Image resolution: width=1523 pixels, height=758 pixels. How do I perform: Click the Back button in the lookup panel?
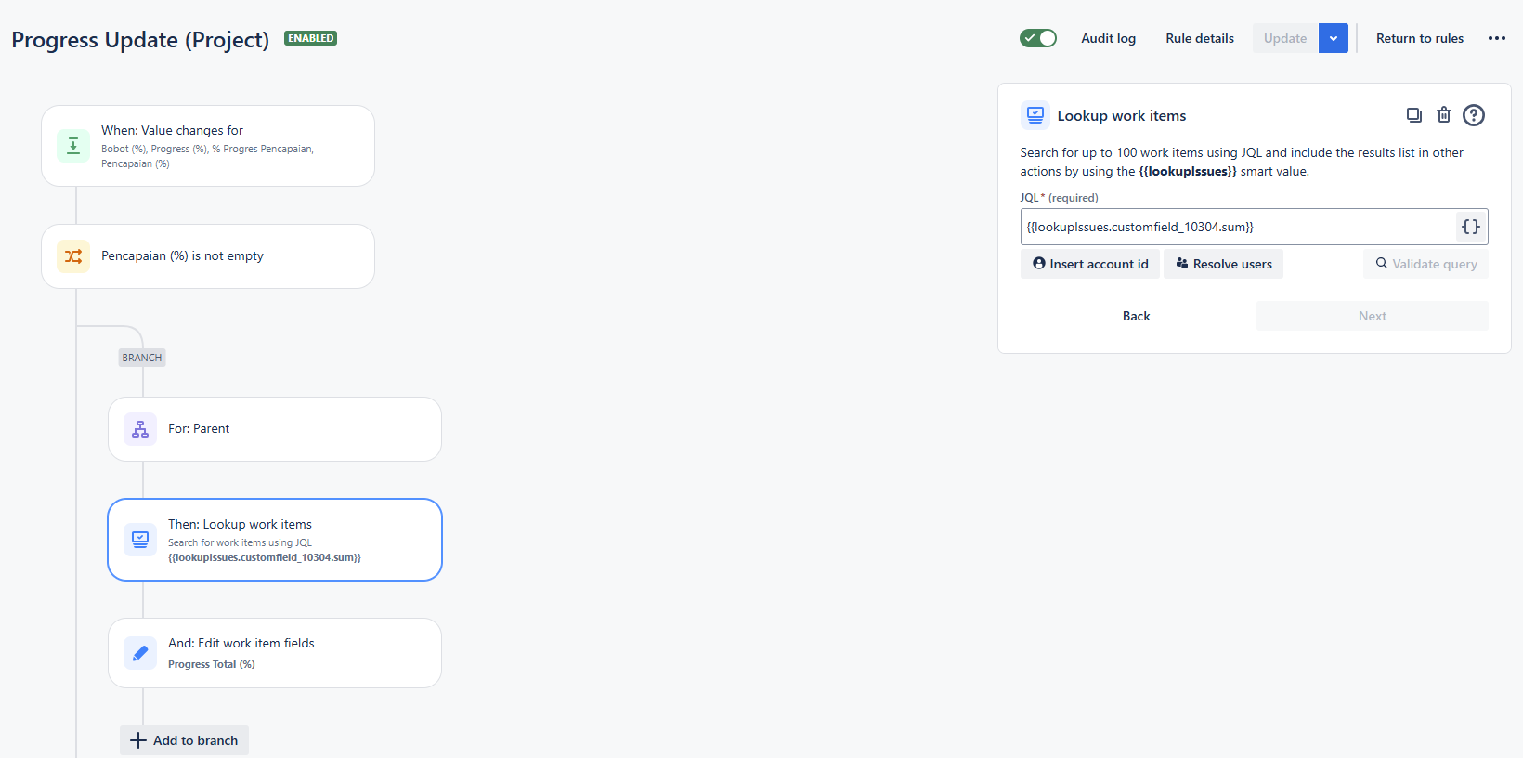point(1137,316)
